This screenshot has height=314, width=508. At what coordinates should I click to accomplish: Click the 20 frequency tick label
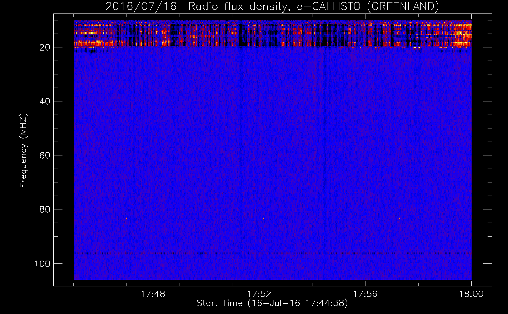[x=45, y=47]
